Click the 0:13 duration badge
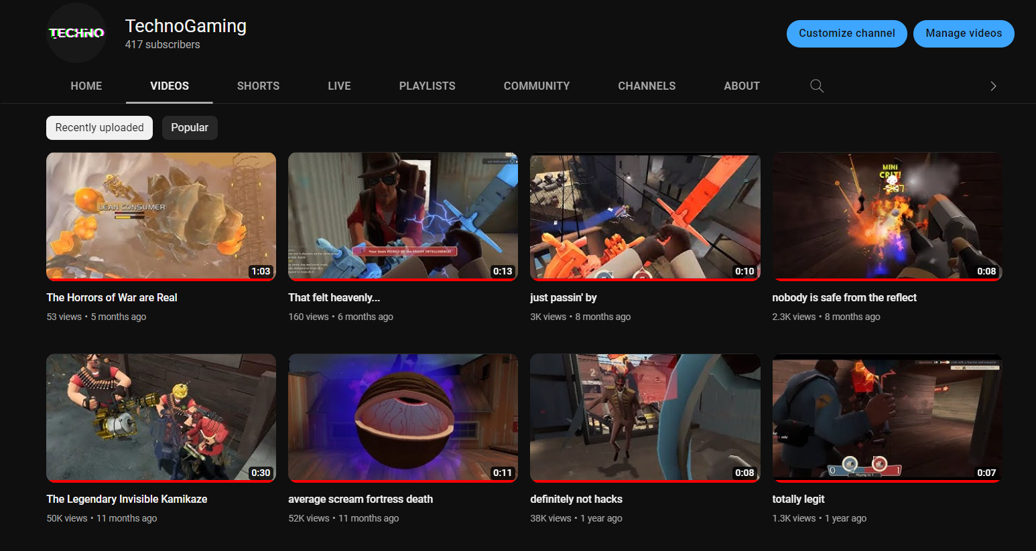1036x551 pixels. 503,271
